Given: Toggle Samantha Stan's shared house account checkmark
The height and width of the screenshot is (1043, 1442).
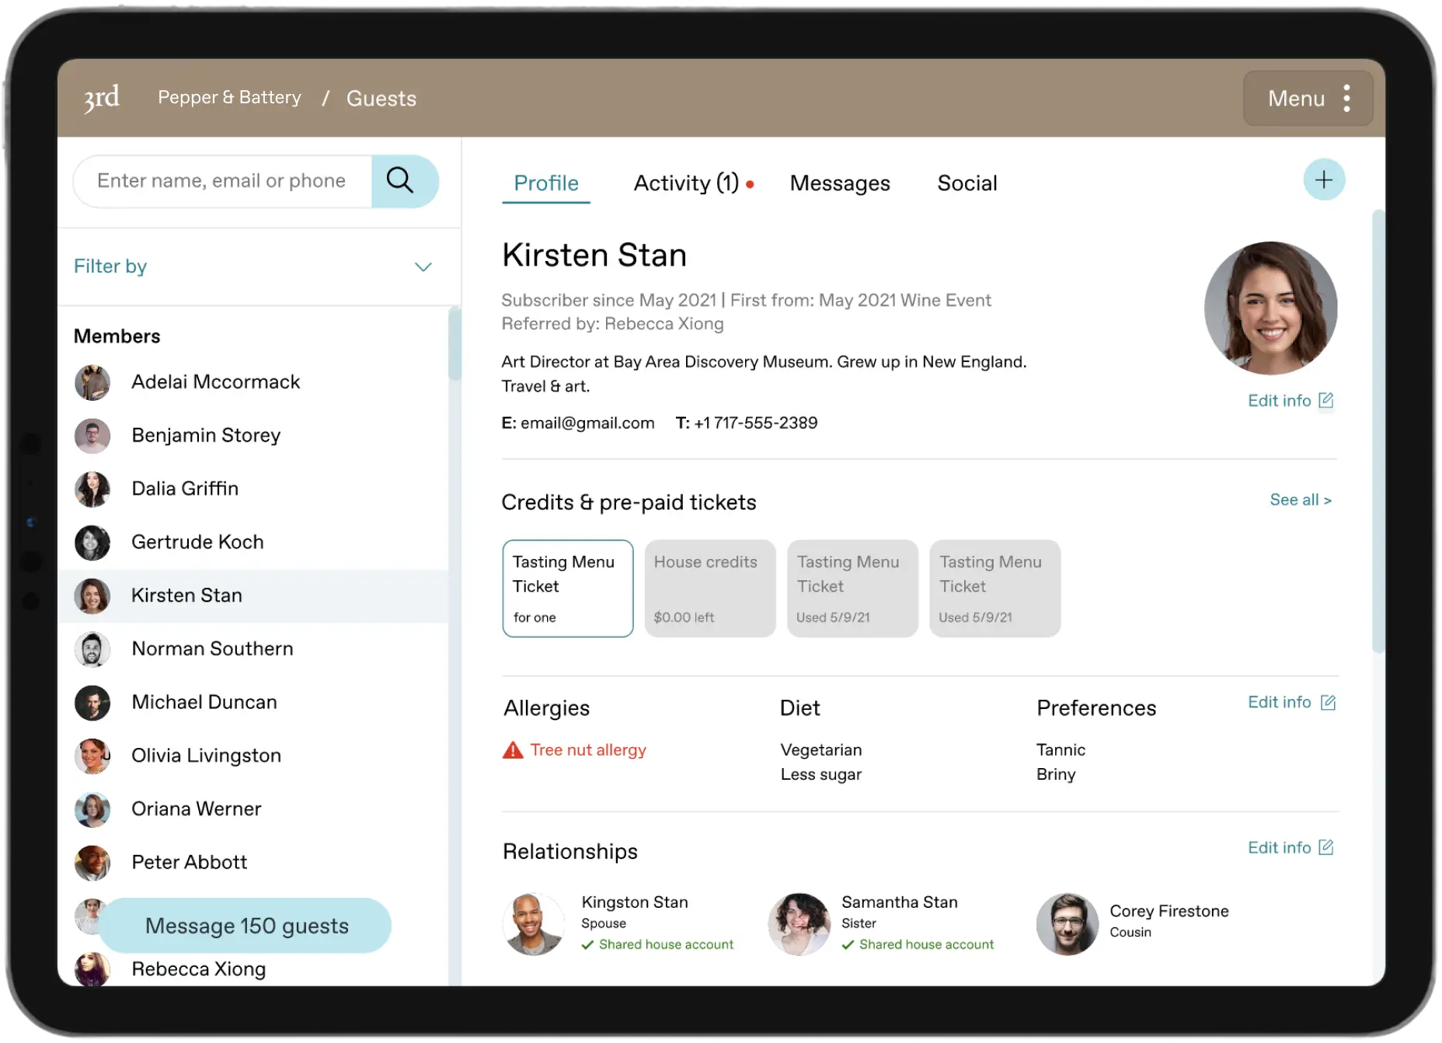Looking at the screenshot, I should coord(848,944).
